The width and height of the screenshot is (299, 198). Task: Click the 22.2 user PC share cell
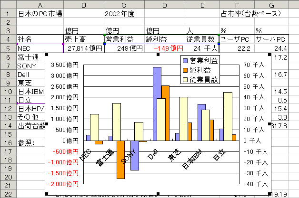click(237, 48)
